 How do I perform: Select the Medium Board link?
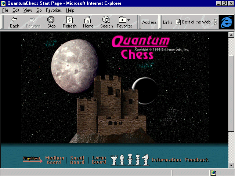tap(54, 160)
